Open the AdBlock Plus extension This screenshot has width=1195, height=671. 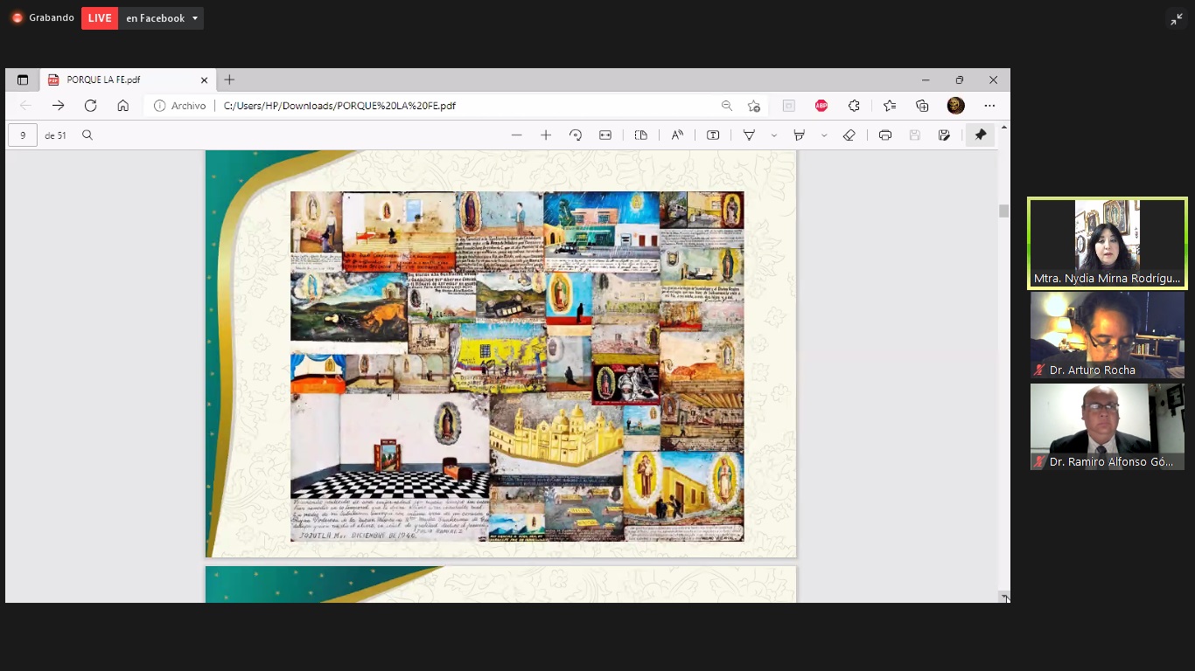[x=821, y=106]
